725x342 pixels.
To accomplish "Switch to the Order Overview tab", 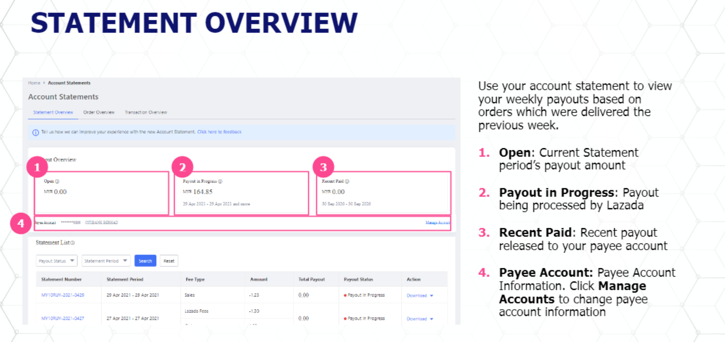I will [x=99, y=112].
